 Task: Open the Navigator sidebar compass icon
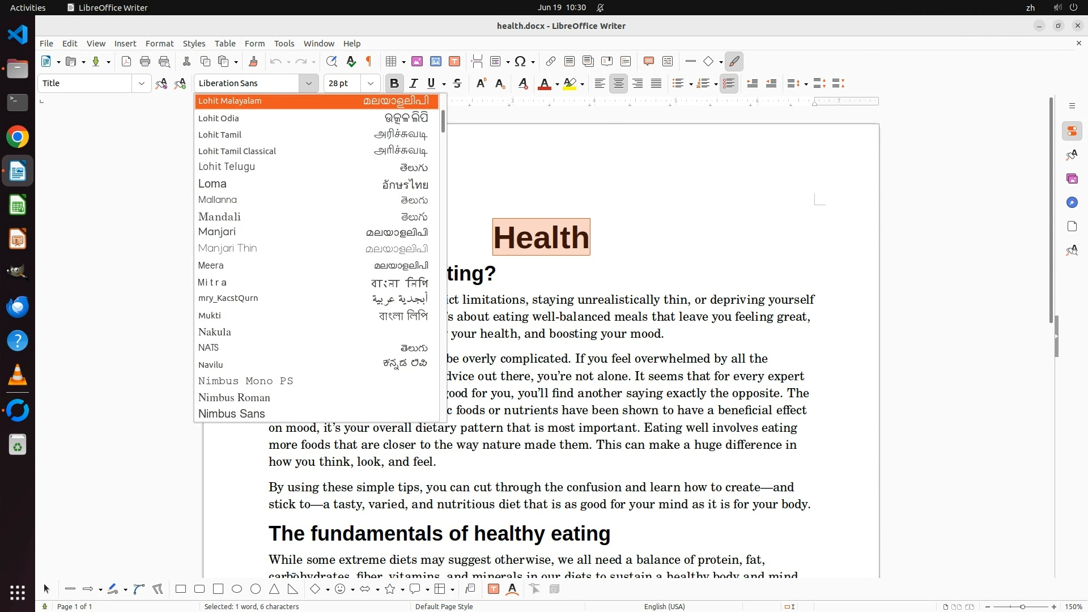(1072, 203)
